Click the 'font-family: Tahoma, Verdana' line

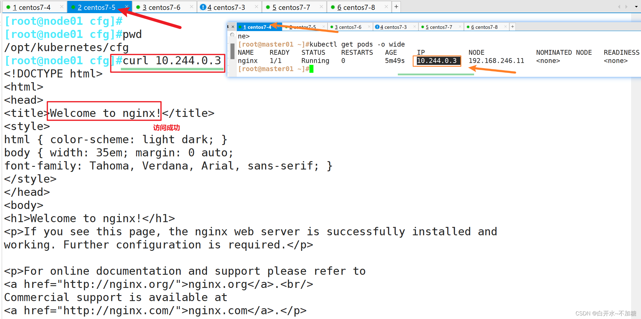[168, 166]
